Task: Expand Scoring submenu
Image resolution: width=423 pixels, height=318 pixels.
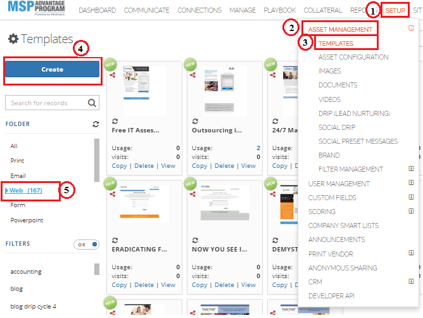Action: point(411,211)
